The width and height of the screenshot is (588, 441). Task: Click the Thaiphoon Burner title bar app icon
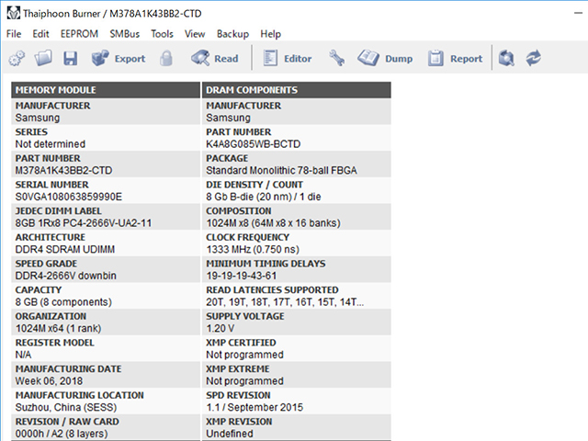[13, 13]
